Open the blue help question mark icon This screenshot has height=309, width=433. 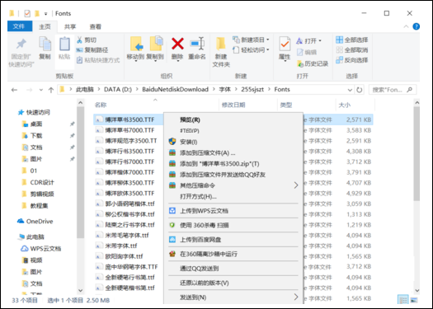pos(417,26)
